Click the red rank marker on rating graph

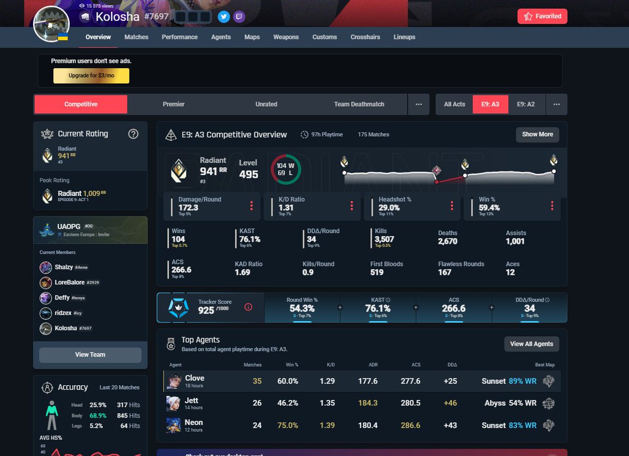tap(436, 170)
